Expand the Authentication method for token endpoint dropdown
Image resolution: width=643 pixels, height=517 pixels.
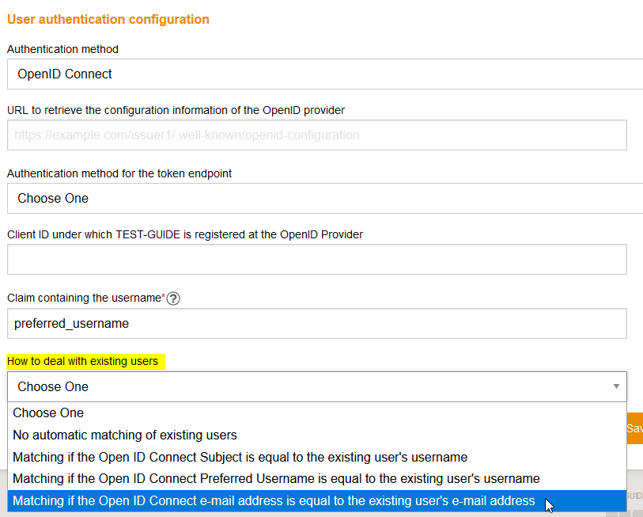[316, 198]
